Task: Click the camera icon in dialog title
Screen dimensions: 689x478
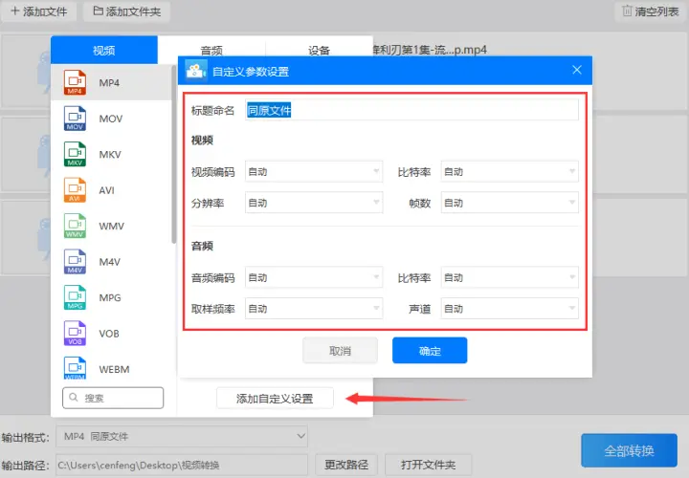Action: click(196, 71)
